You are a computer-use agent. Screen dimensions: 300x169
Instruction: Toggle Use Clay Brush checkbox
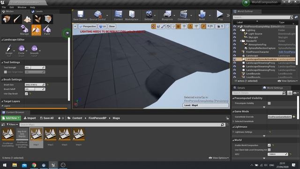coord(26,94)
